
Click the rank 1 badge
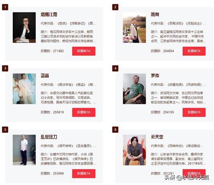pyautogui.click(x=5, y=7)
